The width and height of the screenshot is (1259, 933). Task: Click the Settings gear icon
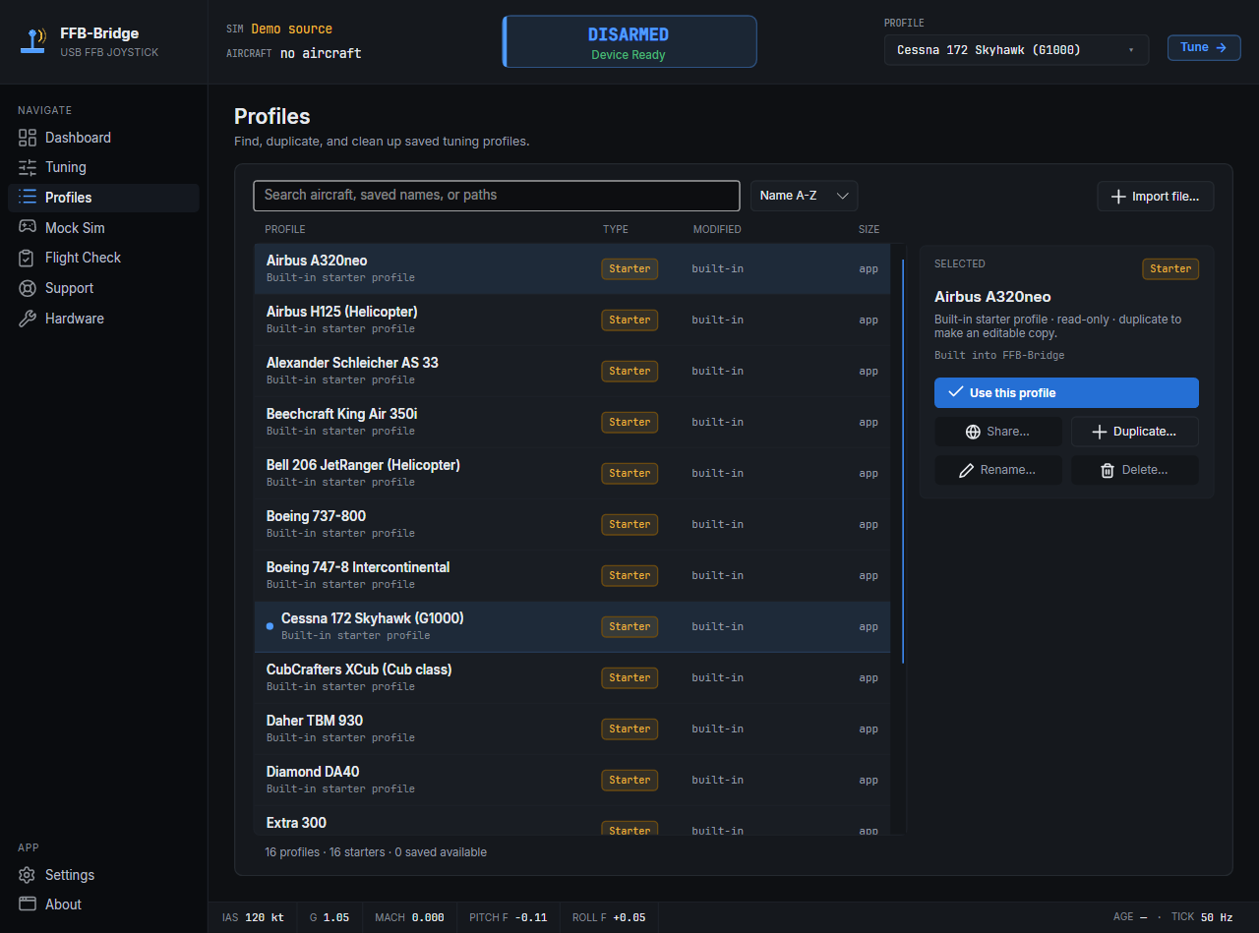coord(28,875)
